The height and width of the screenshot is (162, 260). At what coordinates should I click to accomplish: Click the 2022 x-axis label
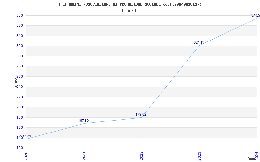click(x=142, y=156)
